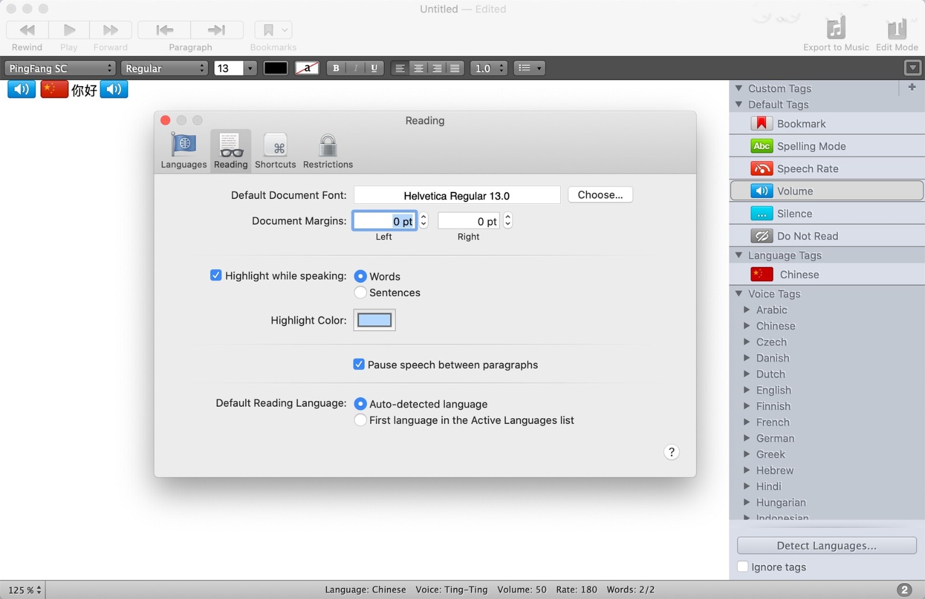
Task: Uncheck Highlight while speaking
Action: (216, 276)
